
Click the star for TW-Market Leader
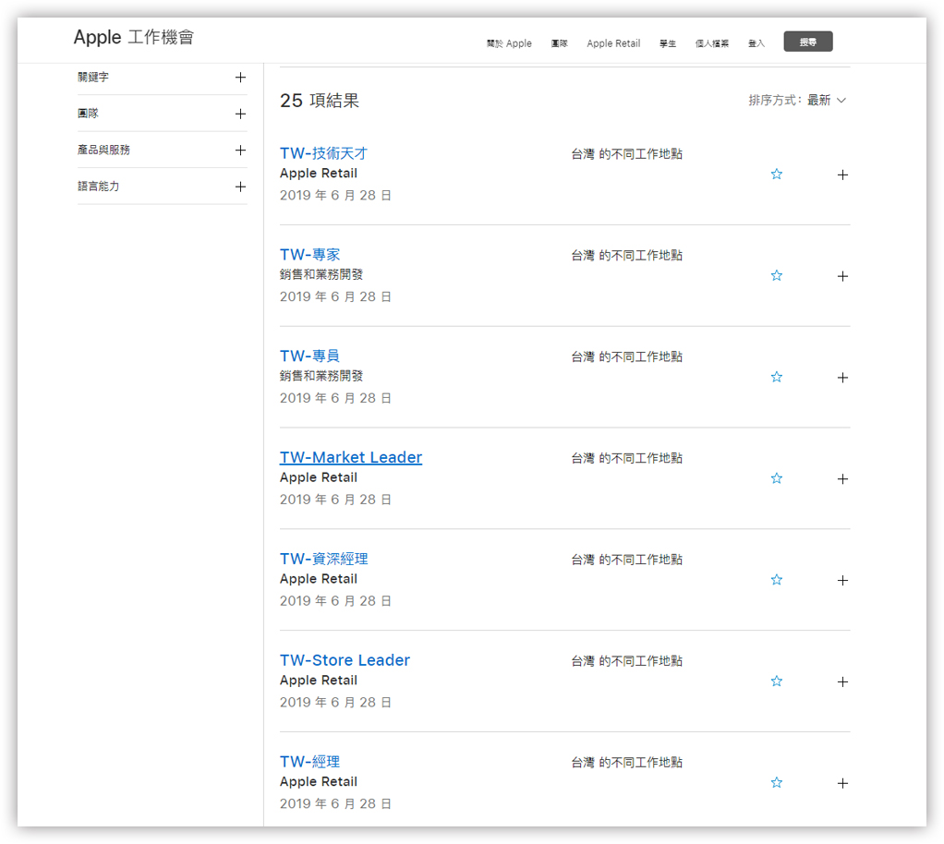point(776,478)
